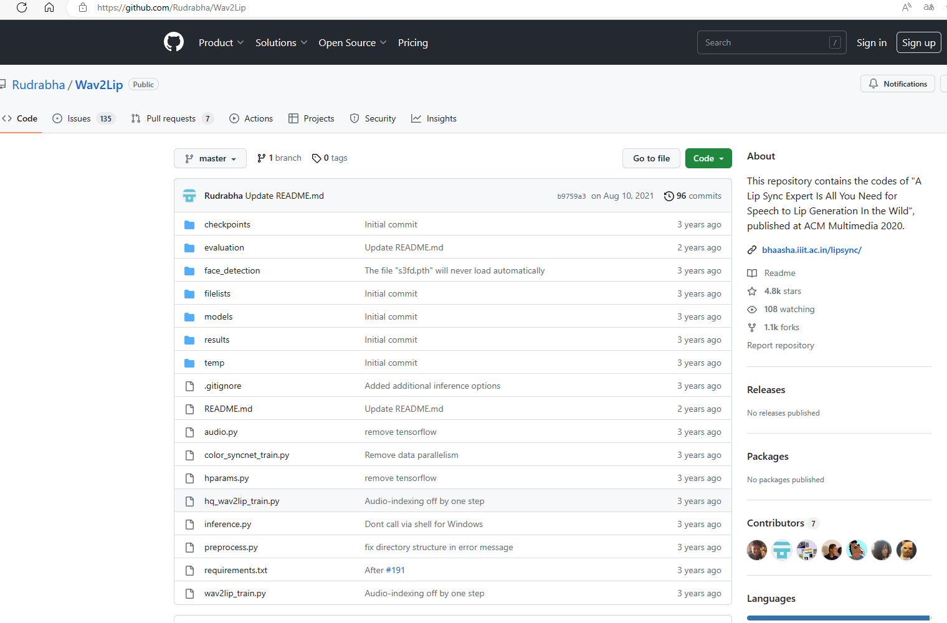Click the bell icon in Notifications button

point(873,83)
